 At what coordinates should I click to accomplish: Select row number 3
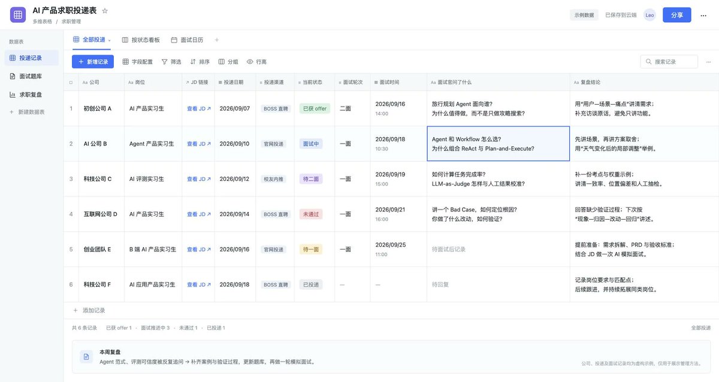pos(71,179)
